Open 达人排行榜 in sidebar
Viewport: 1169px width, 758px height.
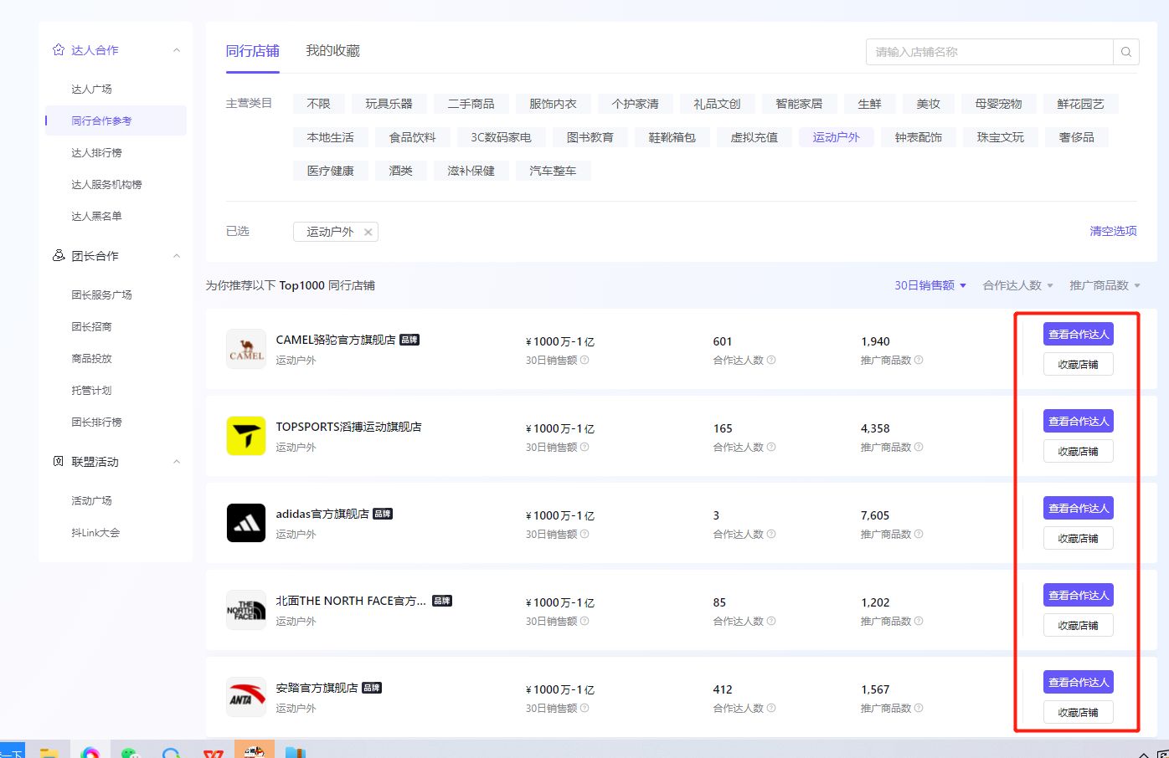coord(96,152)
